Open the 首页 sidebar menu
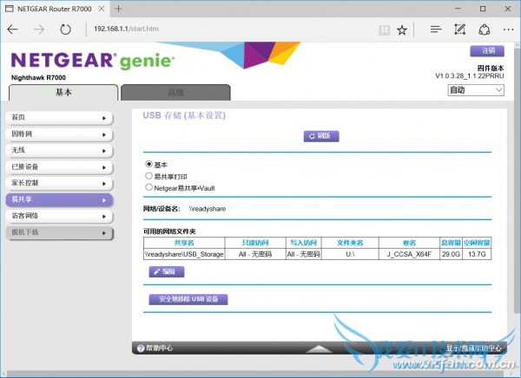This screenshot has height=378, width=521. 60,118
